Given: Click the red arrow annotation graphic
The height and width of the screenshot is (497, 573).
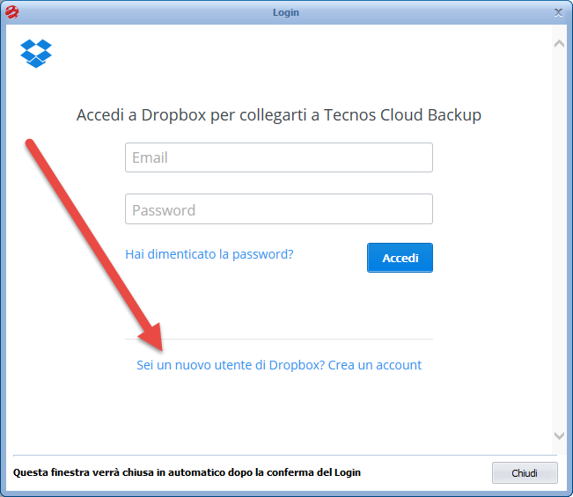Looking at the screenshot, I should tap(94, 245).
